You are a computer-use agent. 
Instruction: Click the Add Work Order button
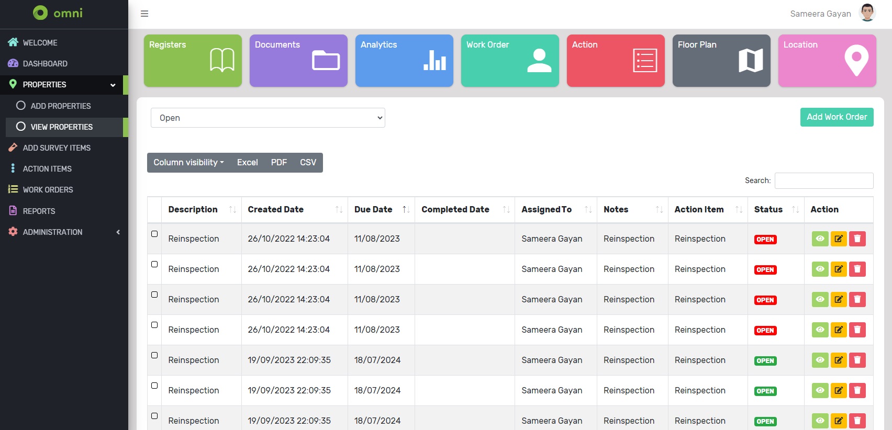836,117
